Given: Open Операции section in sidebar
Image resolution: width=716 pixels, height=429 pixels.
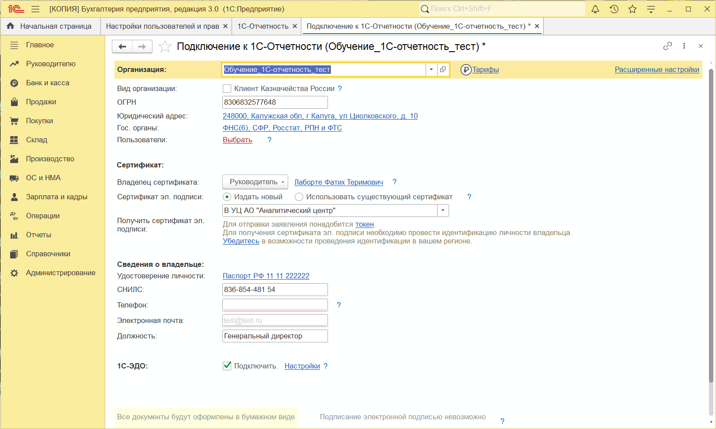Looking at the screenshot, I should tap(53, 216).
